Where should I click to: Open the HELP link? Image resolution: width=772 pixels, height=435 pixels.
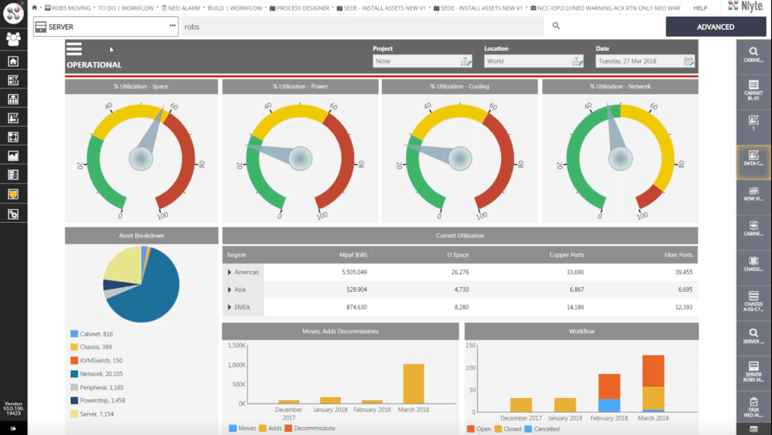pos(700,8)
